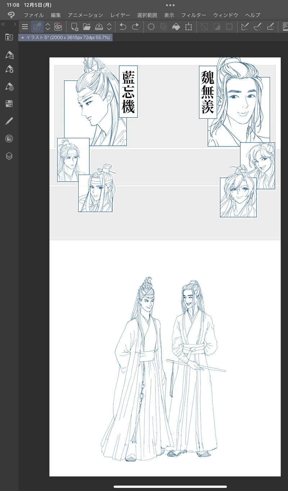Tap the iPad multitasking three dots
Screen dimensions: 288x491
pos(170,5)
